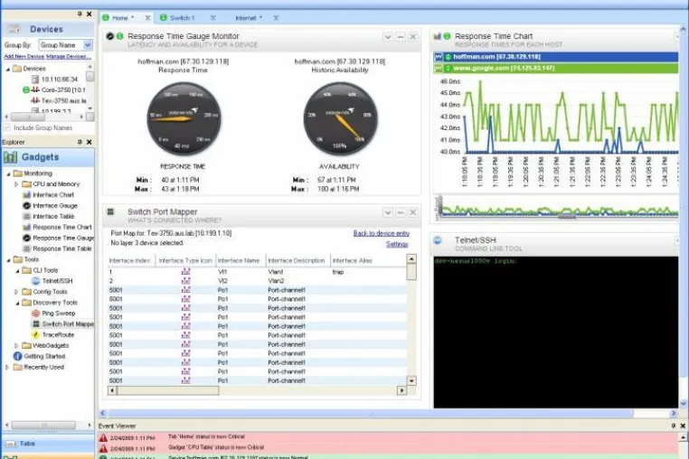The height and width of the screenshot is (459, 689).
Task: Open the Interface Table gadget
Action: pos(53,216)
